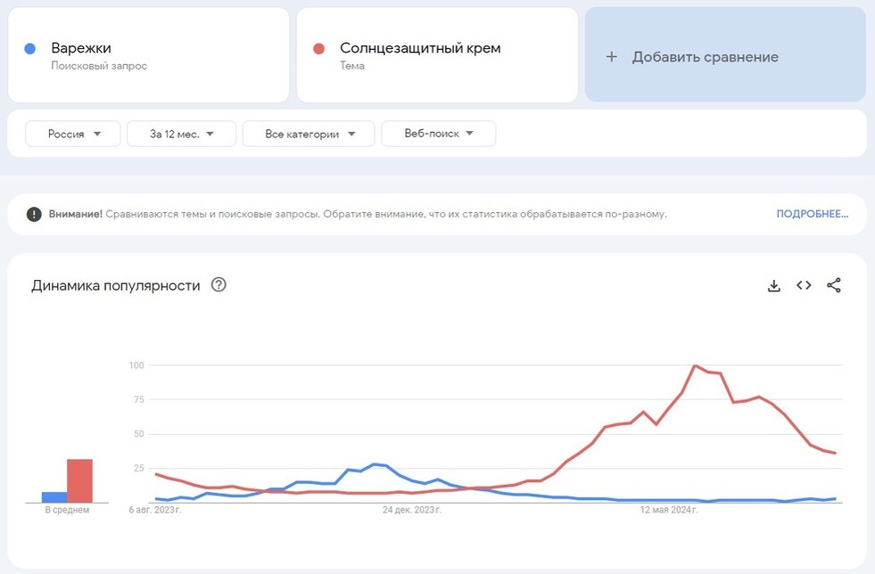The height and width of the screenshot is (574, 875).
Task: Click the red line peak at 100
Action: pyautogui.click(x=695, y=365)
